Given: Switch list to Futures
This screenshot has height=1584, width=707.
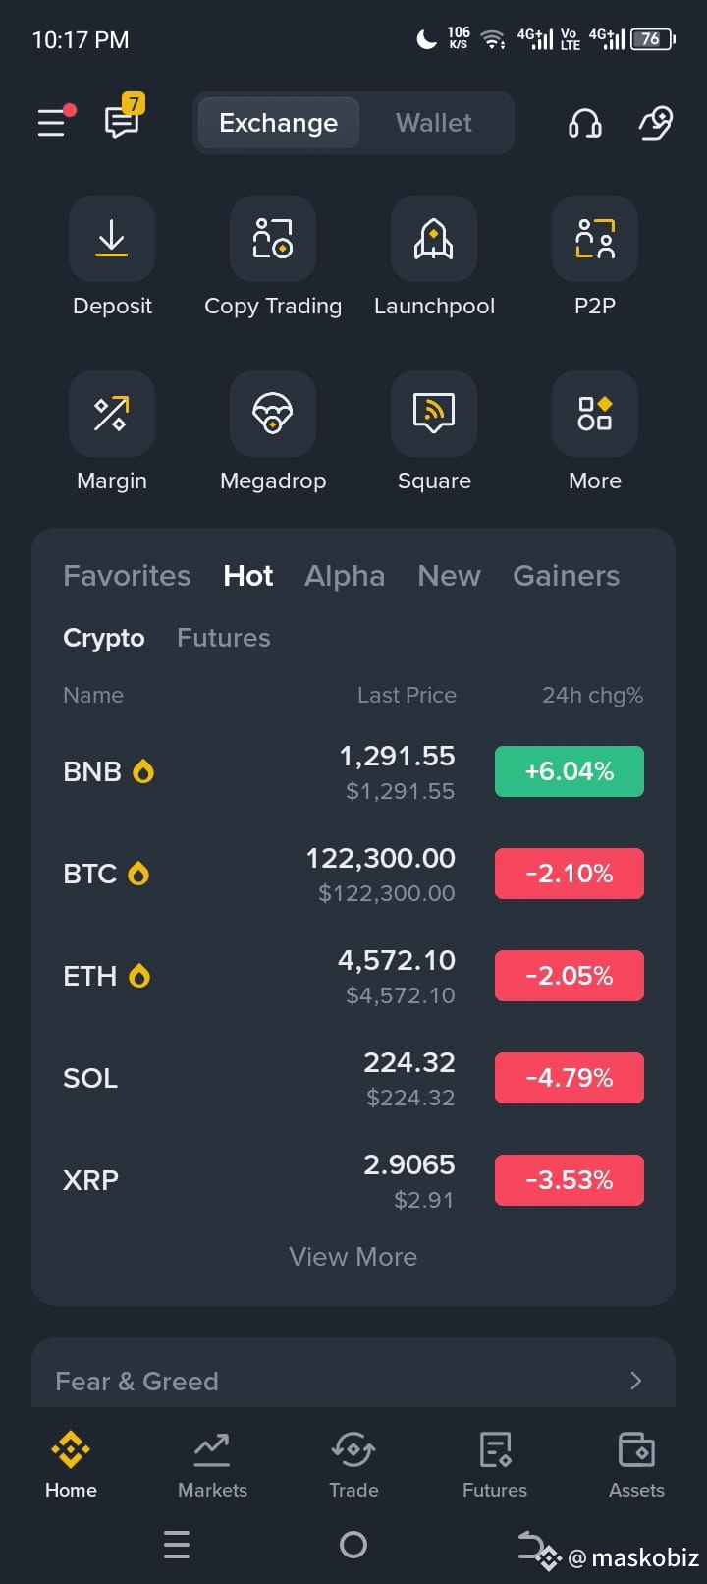Looking at the screenshot, I should tap(224, 638).
